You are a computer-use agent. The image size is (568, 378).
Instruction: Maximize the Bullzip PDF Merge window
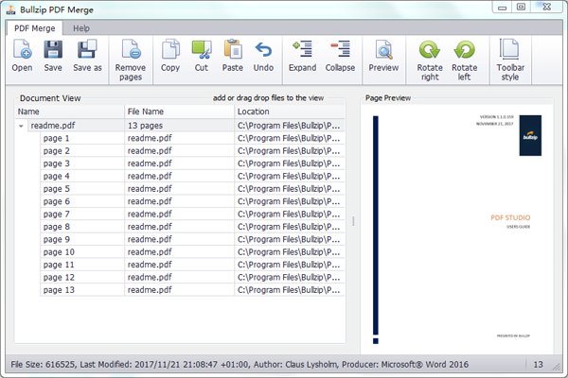point(521,8)
